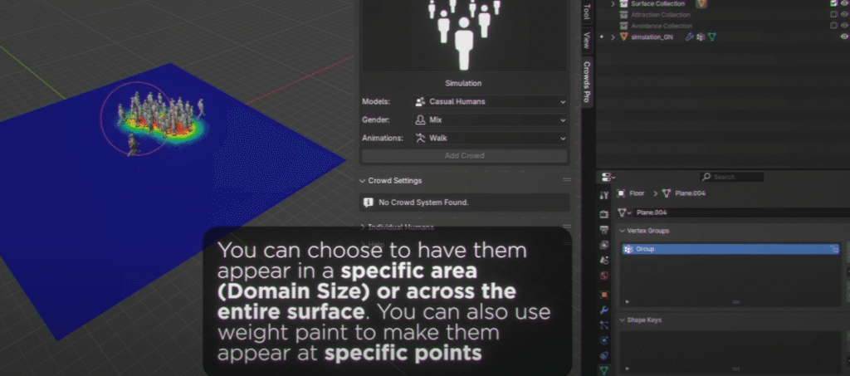Image resolution: width=850 pixels, height=376 pixels.
Task: Click the properties Search field
Action: point(732,177)
